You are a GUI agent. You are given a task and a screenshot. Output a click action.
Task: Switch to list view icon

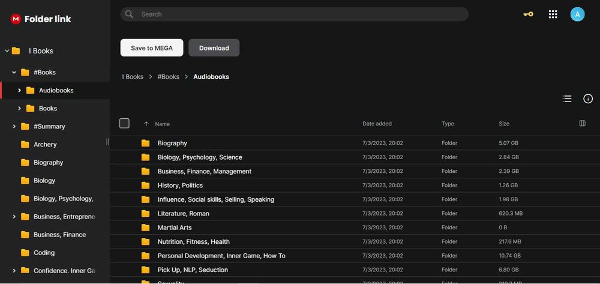(x=567, y=99)
